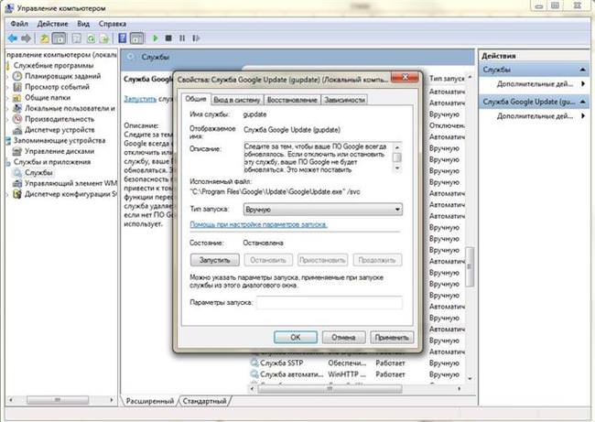Go back with the blue arrow toolbar icon

[13, 38]
